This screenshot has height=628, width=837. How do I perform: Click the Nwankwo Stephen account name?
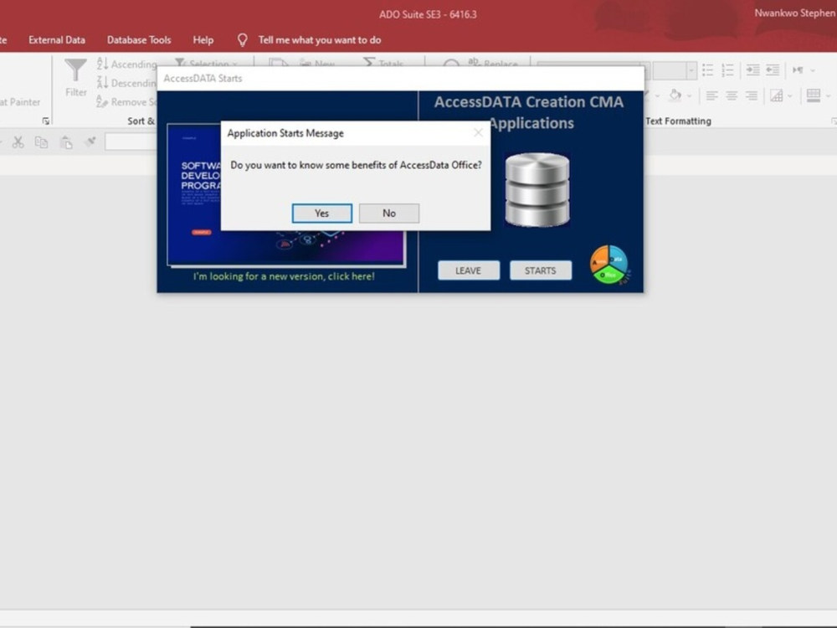(x=795, y=13)
